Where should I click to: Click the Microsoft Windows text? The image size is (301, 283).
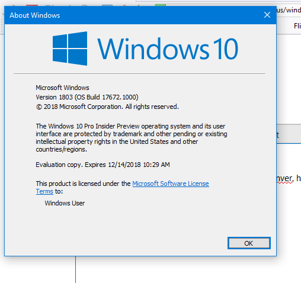(62, 88)
